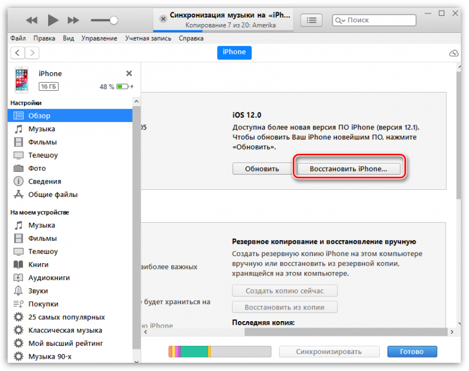
Task: Click Восстановить из копии button
Action: (x=284, y=307)
